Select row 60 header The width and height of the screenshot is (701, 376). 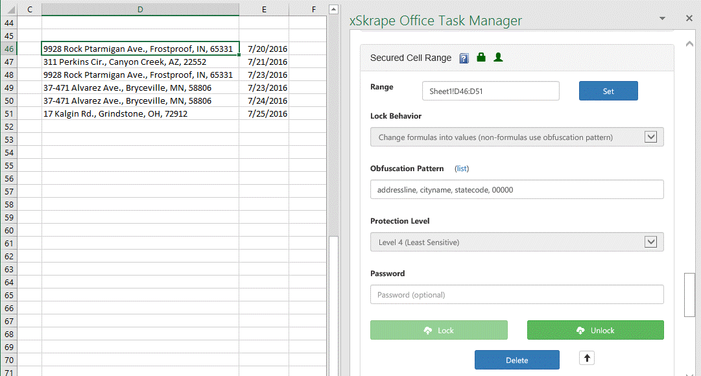9,230
